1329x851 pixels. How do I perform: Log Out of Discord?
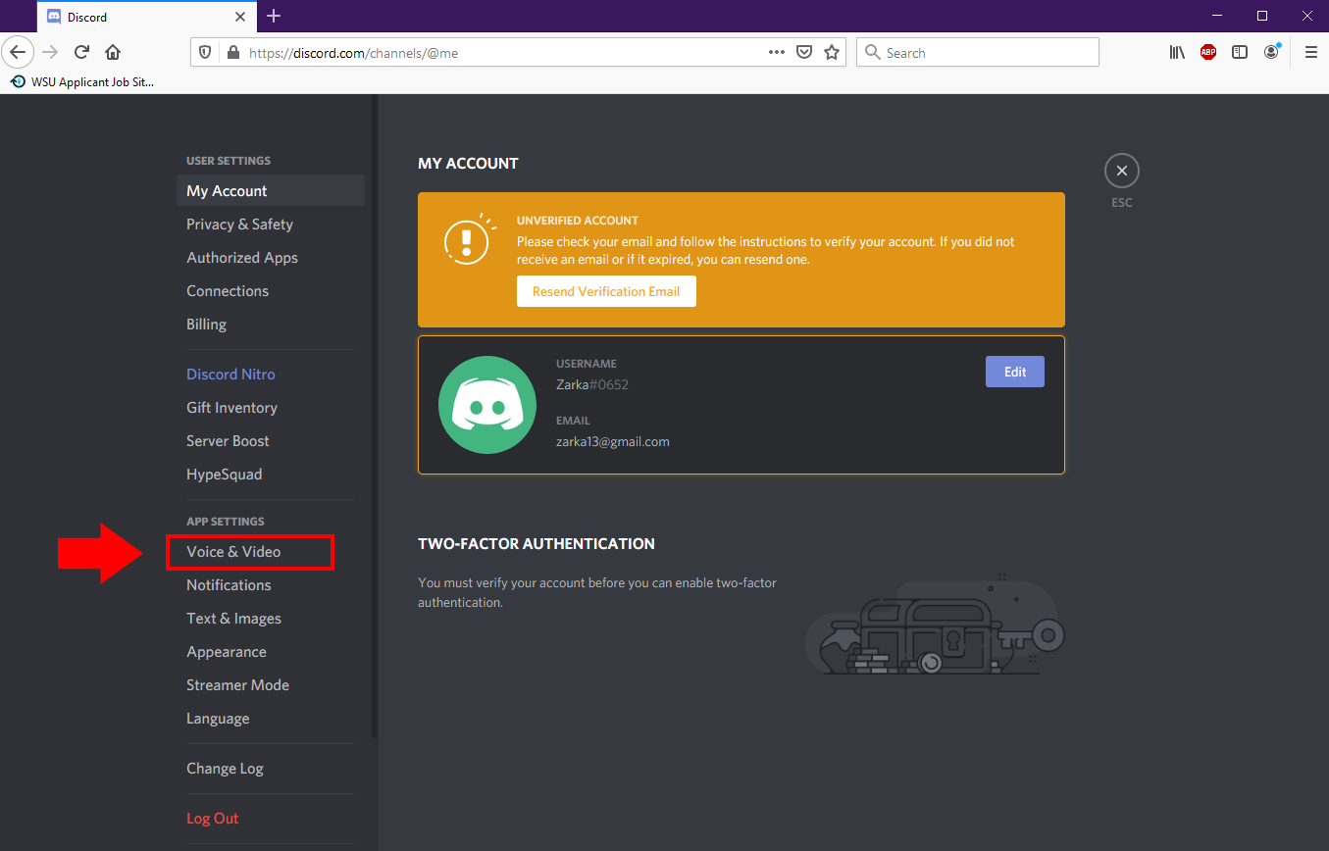(x=212, y=818)
